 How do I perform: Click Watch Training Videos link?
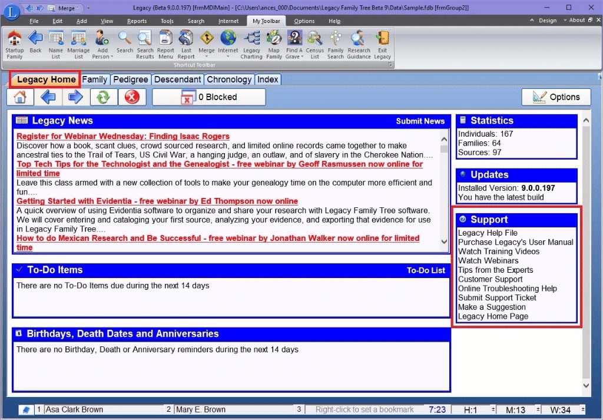click(498, 252)
